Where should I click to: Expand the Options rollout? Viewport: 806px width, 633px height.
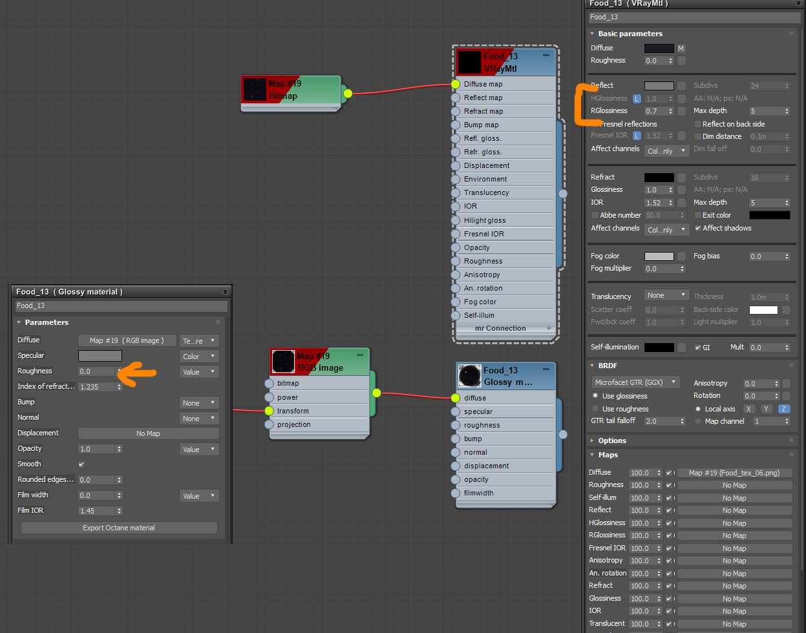593,441
